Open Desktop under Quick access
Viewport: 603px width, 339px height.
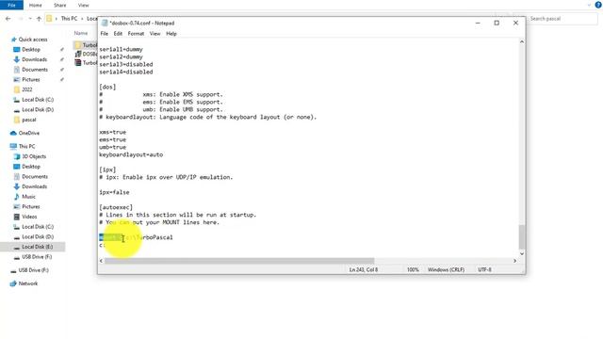coord(31,50)
